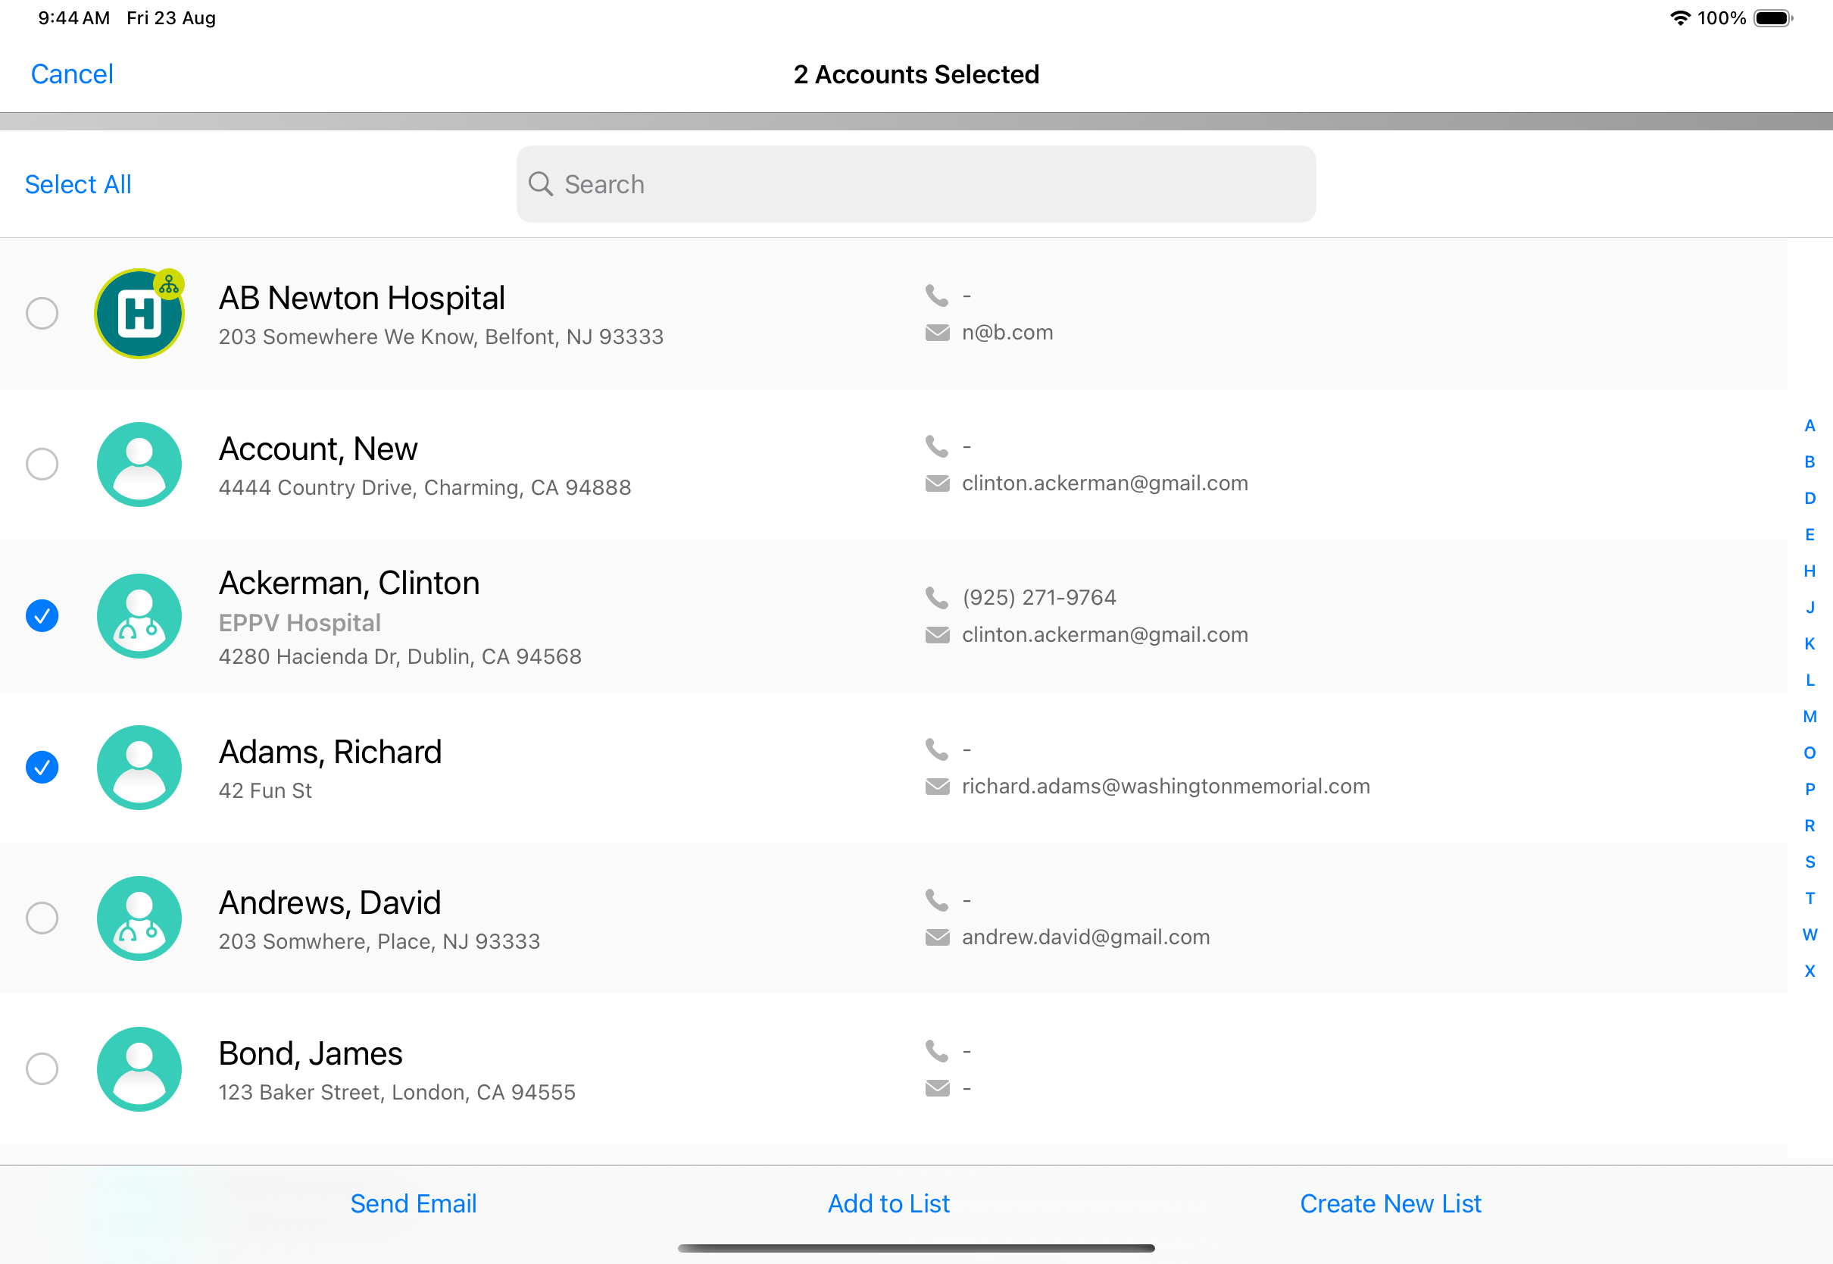Tap the Select All link
Viewport: 1833px width, 1264px height.
click(x=77, y=185)
